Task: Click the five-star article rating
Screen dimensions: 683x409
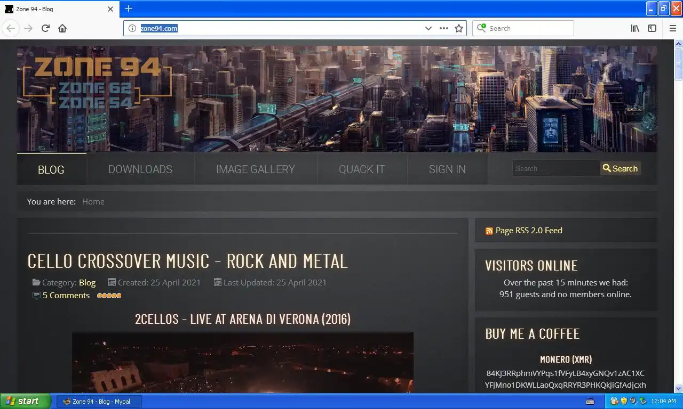Action: tap(109, 296)
